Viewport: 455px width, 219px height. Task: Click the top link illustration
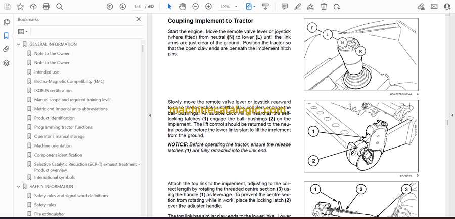pyautogui.click(x=361, y=199)
